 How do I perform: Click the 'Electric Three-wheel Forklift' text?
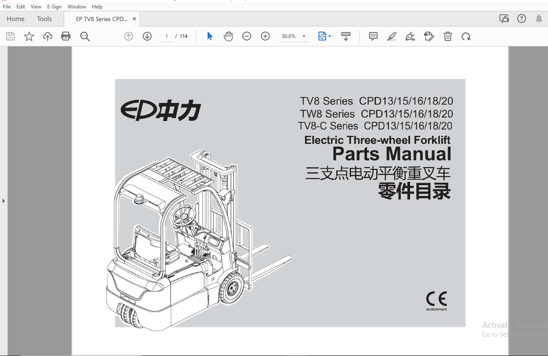378,140
